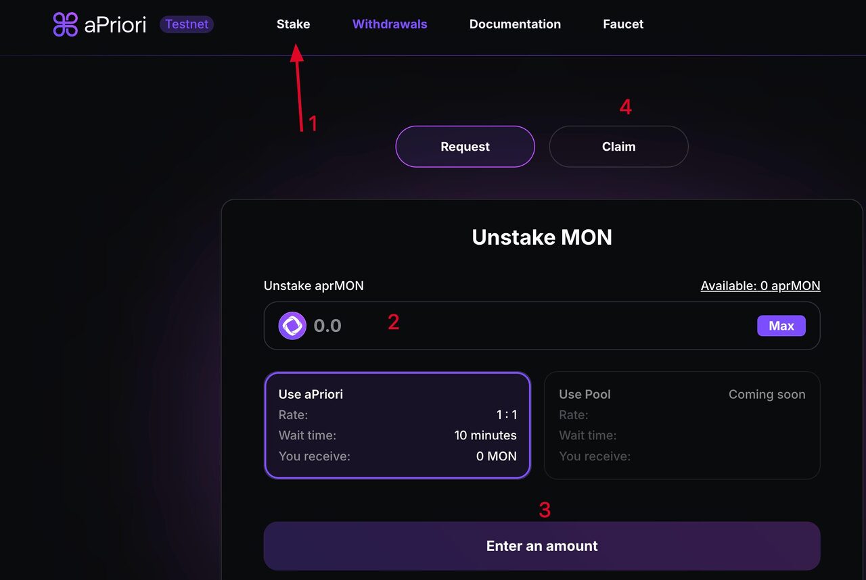Switch to the Claim view

click(x=618, y=147)
